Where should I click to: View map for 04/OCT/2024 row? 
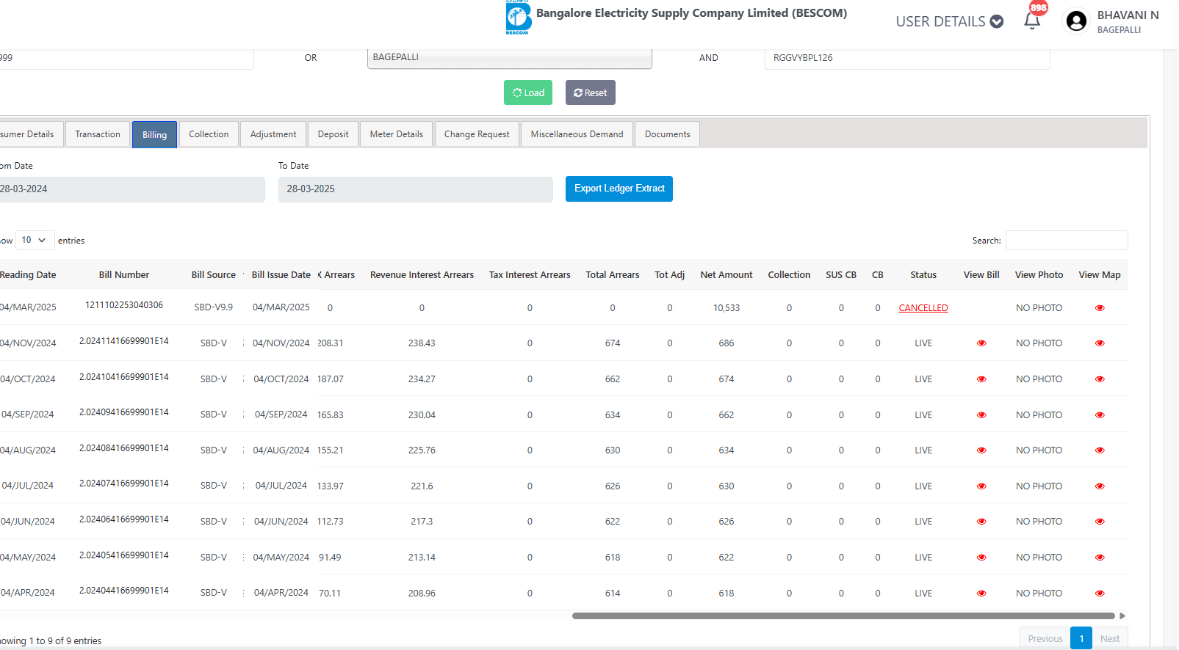pyautogui.click(x=1100, y=379)
